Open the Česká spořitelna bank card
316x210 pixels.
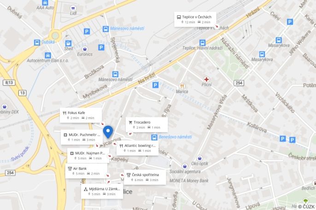tap(145, 177)
